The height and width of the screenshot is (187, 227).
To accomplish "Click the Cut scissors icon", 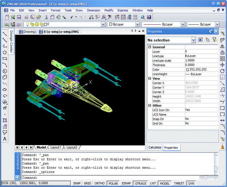I will [46, 17].
